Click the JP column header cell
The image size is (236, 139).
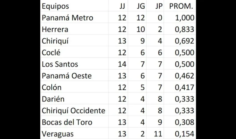pyautogui.click(x=155, y=6)
